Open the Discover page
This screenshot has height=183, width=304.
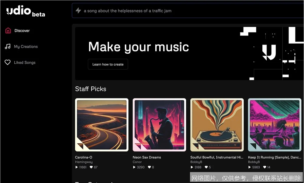coord(22,31)
